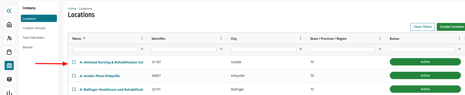The height and width of the screenshot is (95, 465).
Task: Click the filter funnel icon for Name column
Action: (x=142, y=49)
